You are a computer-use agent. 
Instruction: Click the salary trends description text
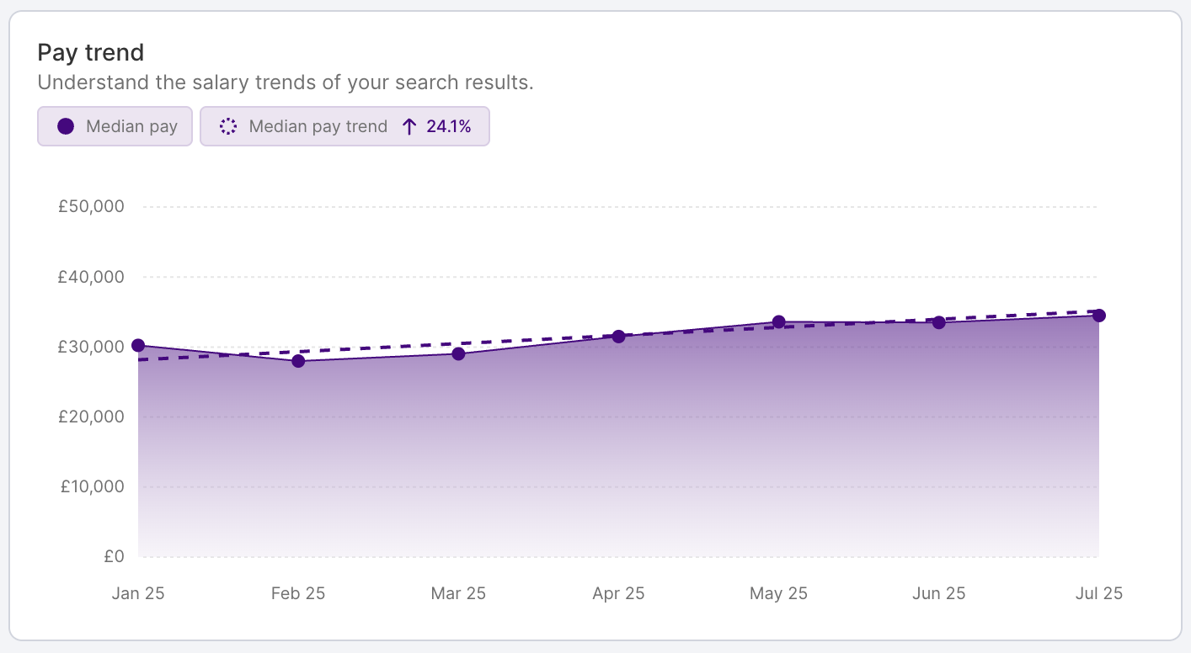tap(286, 83)
